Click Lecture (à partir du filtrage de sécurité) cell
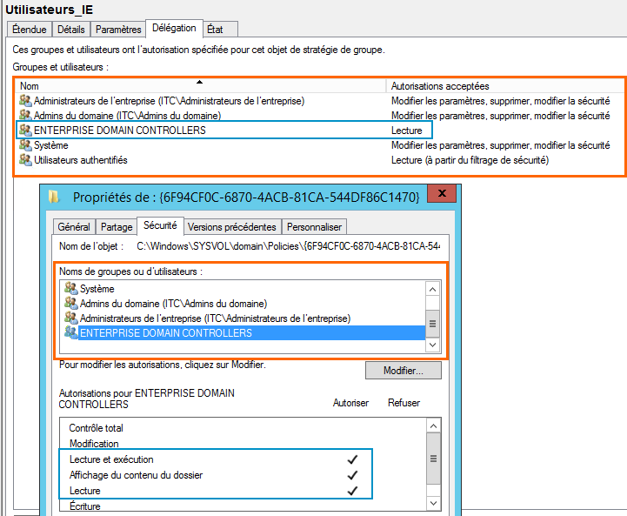Screen dimensions: 627x516 click(x=470, y=160)
